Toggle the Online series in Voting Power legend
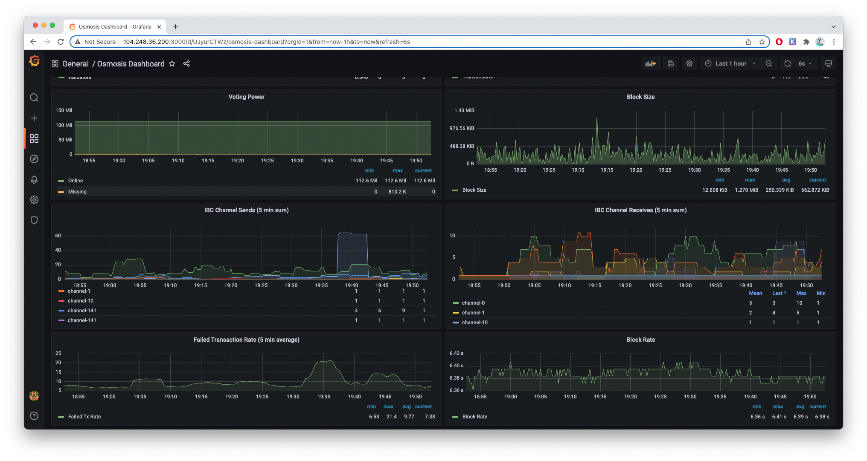This screenshot has width=867, height=461. (x=76, y=181)
